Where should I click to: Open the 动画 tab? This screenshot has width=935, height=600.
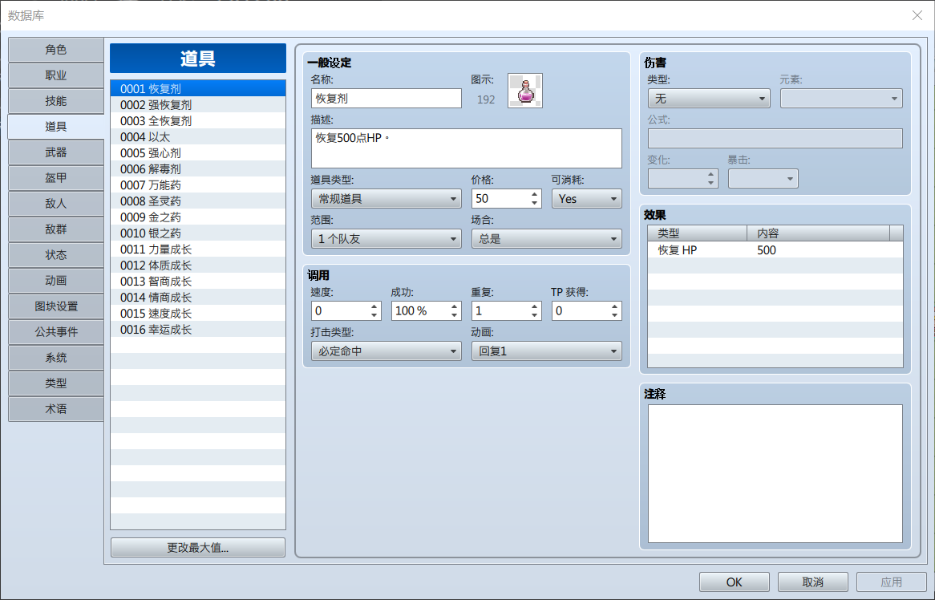56,280
